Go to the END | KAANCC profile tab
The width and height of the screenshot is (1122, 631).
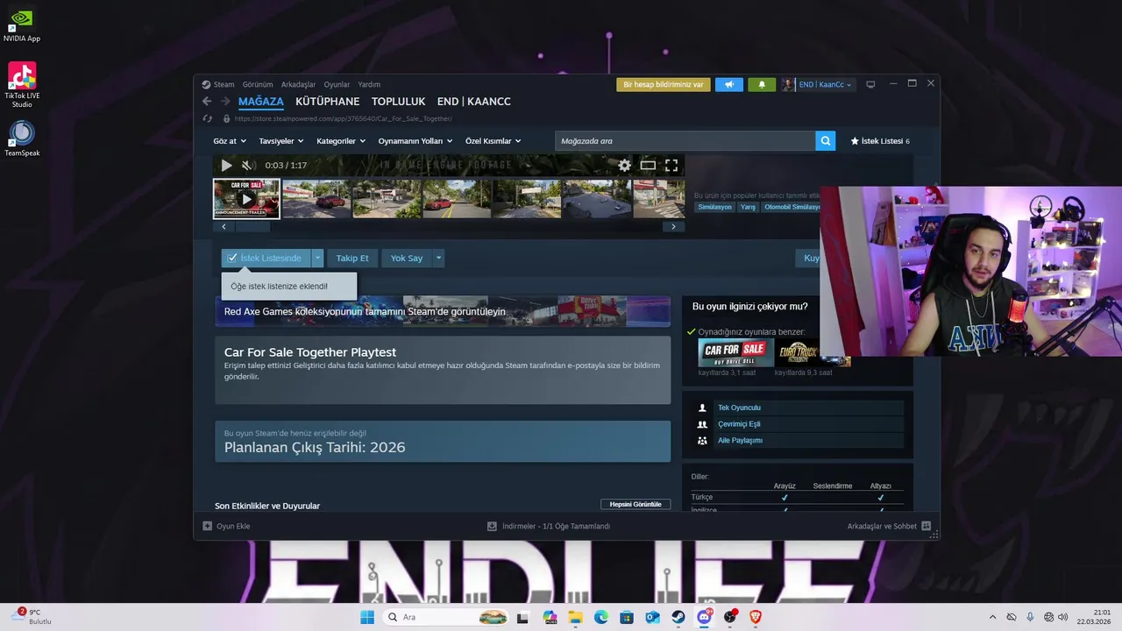click(x=474, y=102)
